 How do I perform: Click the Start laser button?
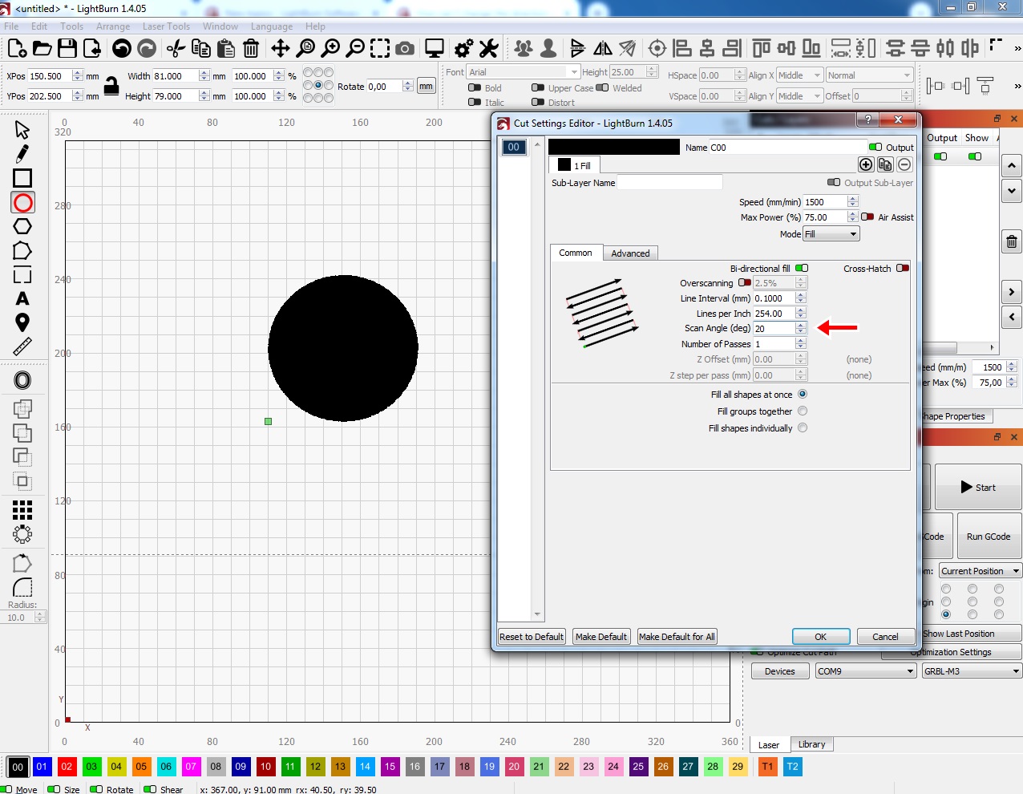[x=978, y=487]
